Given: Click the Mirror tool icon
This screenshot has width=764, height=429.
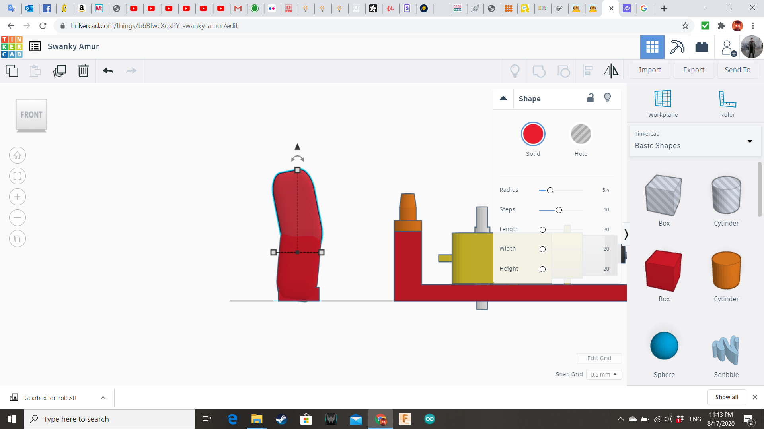Looking at the screenshot, I should click(x=611, y=71).
